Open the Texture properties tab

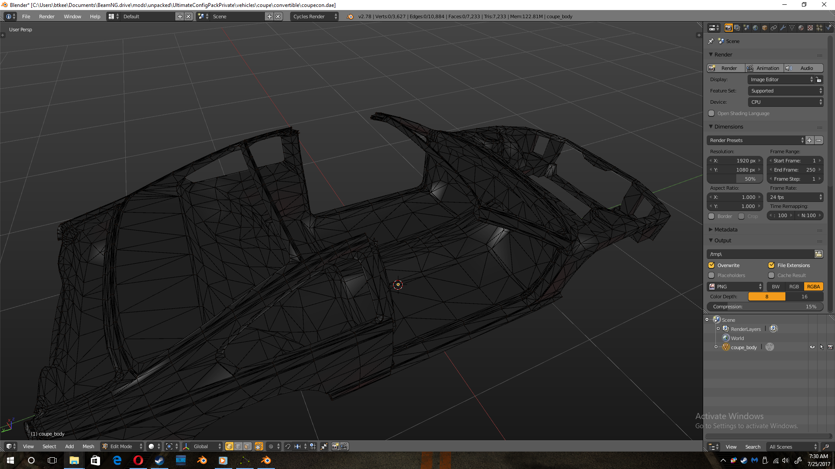[x=810, y=28]
